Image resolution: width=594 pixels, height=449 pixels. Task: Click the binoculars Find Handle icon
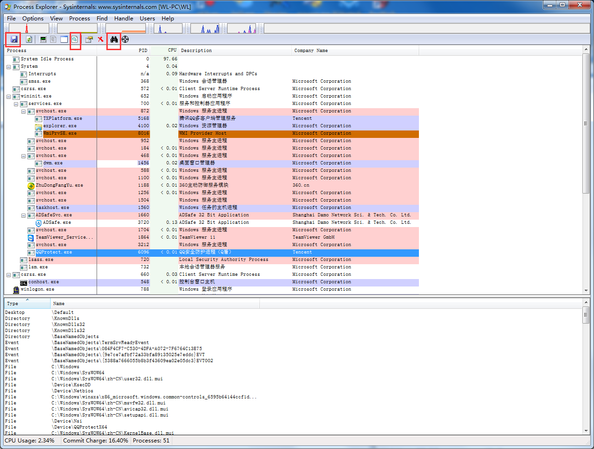pos(114,39)
